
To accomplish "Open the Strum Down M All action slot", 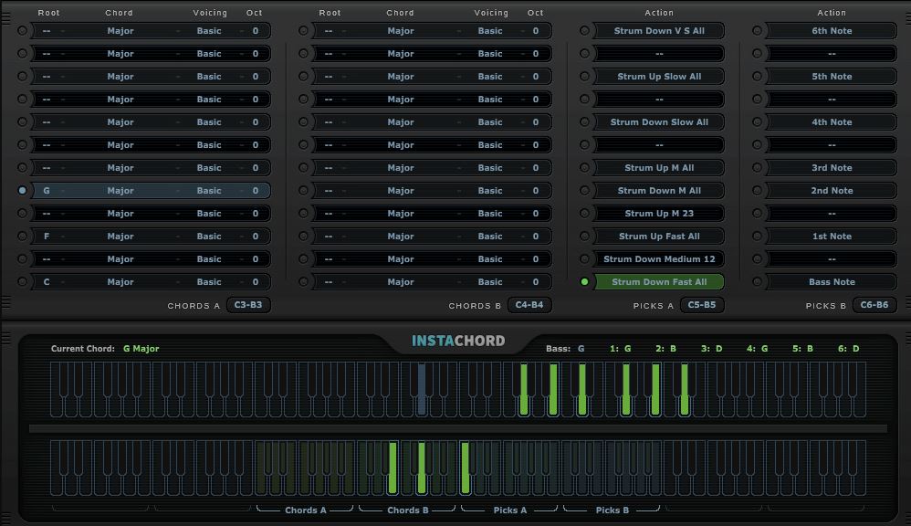I will pyautogui.click(x=659, y=190).
